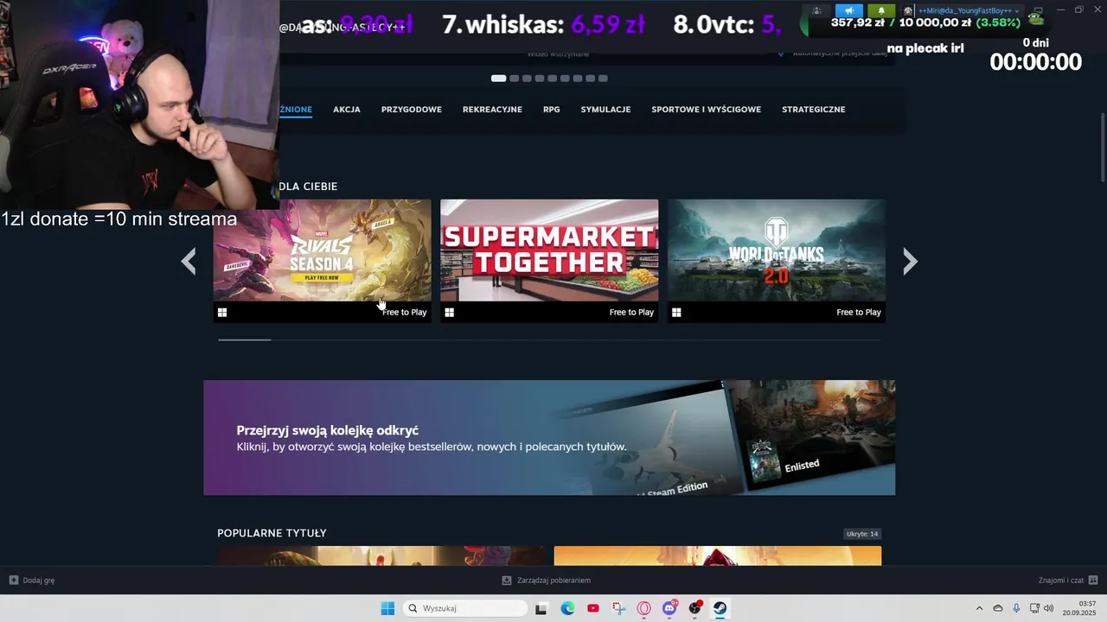Click Windows platform icon under Marvel Rivals
1107x622 pixels.
click(x=222, y=313)
